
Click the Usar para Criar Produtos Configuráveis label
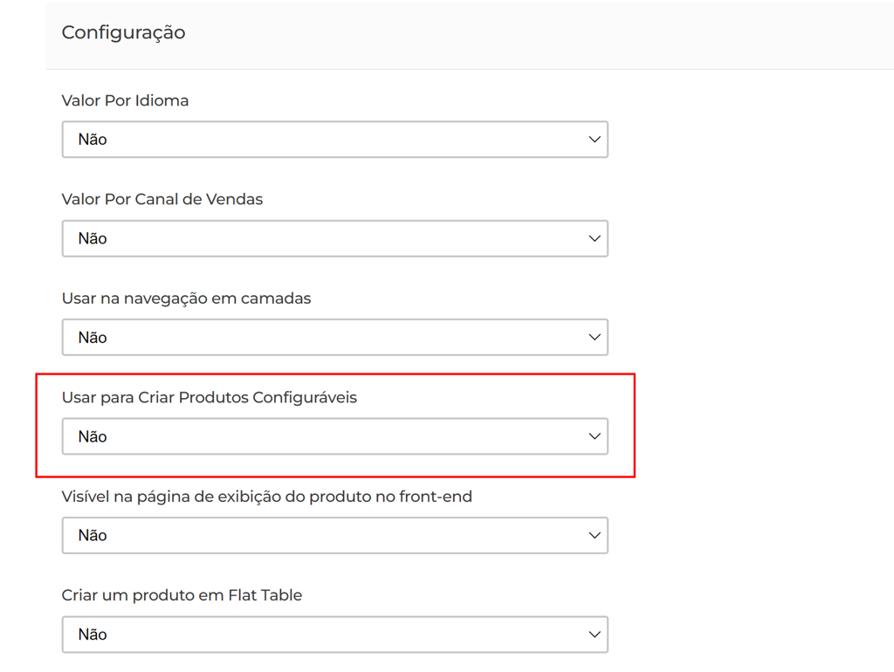pos(209,397)
